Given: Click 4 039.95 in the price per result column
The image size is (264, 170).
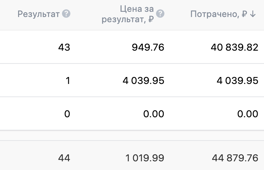Looking at the screenshot, I should (x=143, y=81).
